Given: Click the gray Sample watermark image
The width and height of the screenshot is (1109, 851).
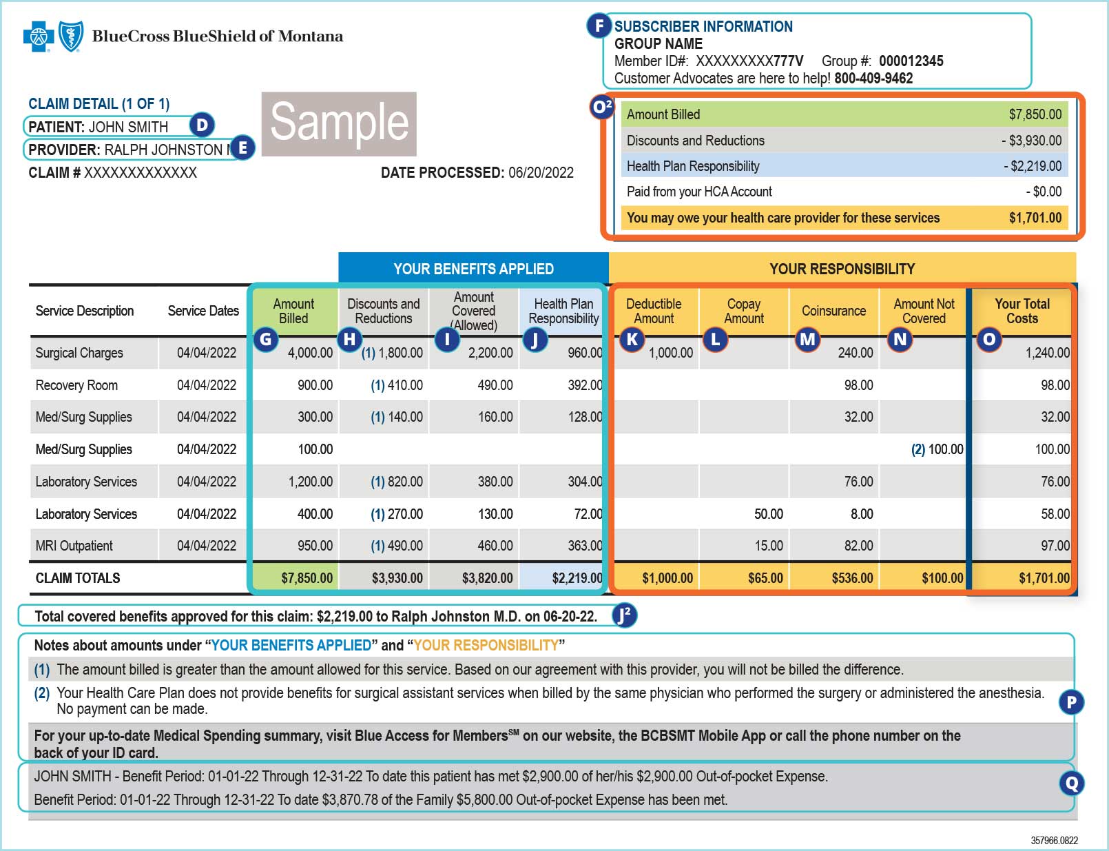Looking at the screenshot, I should (x=339, y=124).
